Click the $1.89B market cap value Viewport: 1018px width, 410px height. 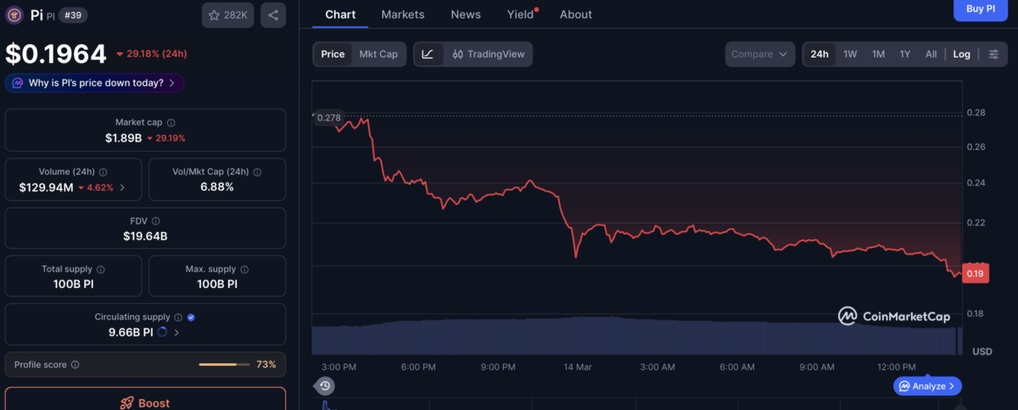pyautogui.click(x=123, y=138)
